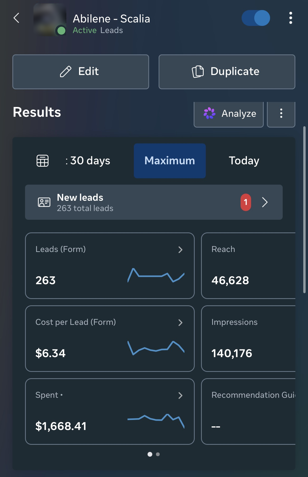Tap the 46,628 reach value
The height and width of the screenshot is (477, 308).
click(230, 280)
